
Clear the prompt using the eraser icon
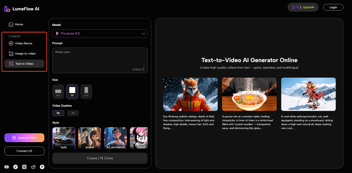click(x=143, y=69)
